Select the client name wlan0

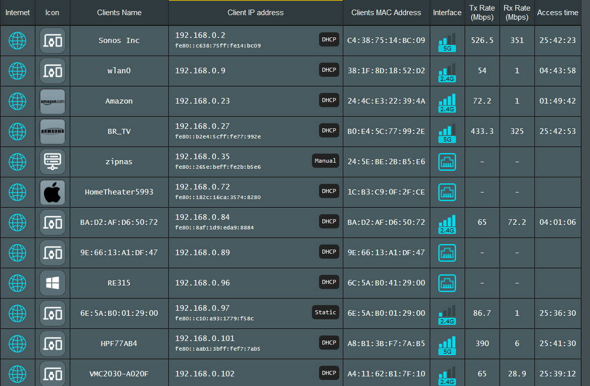(119, 71)
